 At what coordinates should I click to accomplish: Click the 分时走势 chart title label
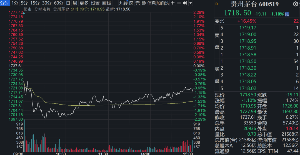pos(42,9)
